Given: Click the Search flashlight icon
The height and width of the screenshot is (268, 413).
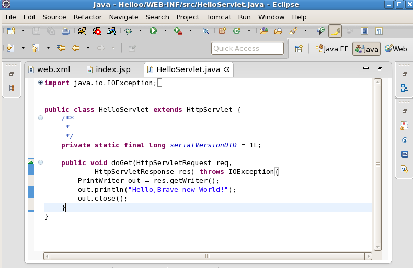Looking at the screenshot, I should point(293,31).
